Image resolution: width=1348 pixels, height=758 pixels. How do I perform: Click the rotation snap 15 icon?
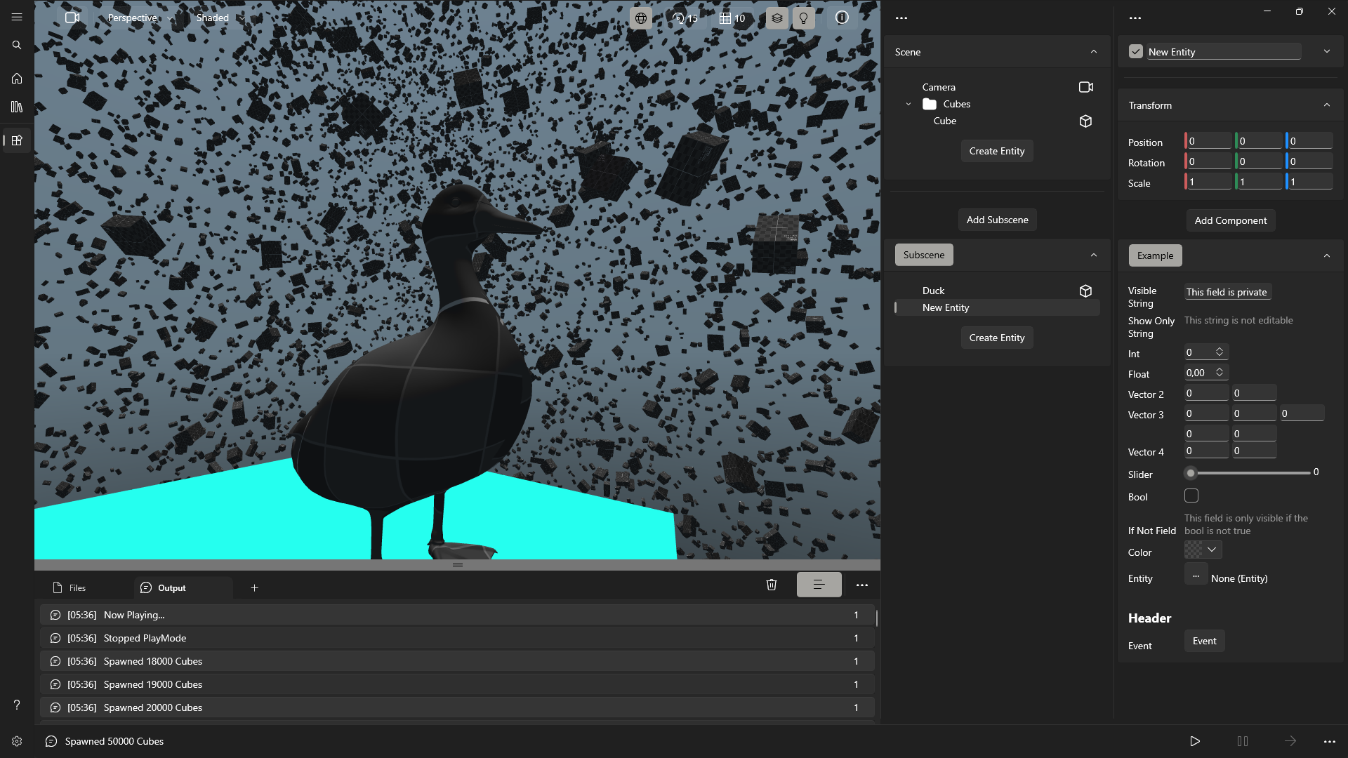click(x=685, y=18)
